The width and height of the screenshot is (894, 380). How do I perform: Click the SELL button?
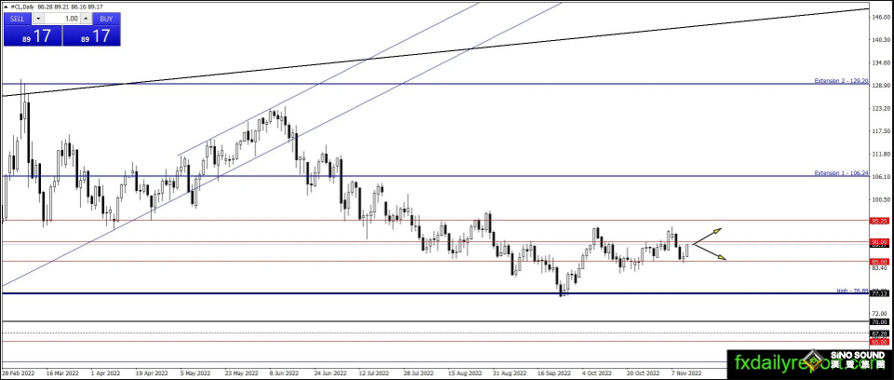tap(17, 19)
